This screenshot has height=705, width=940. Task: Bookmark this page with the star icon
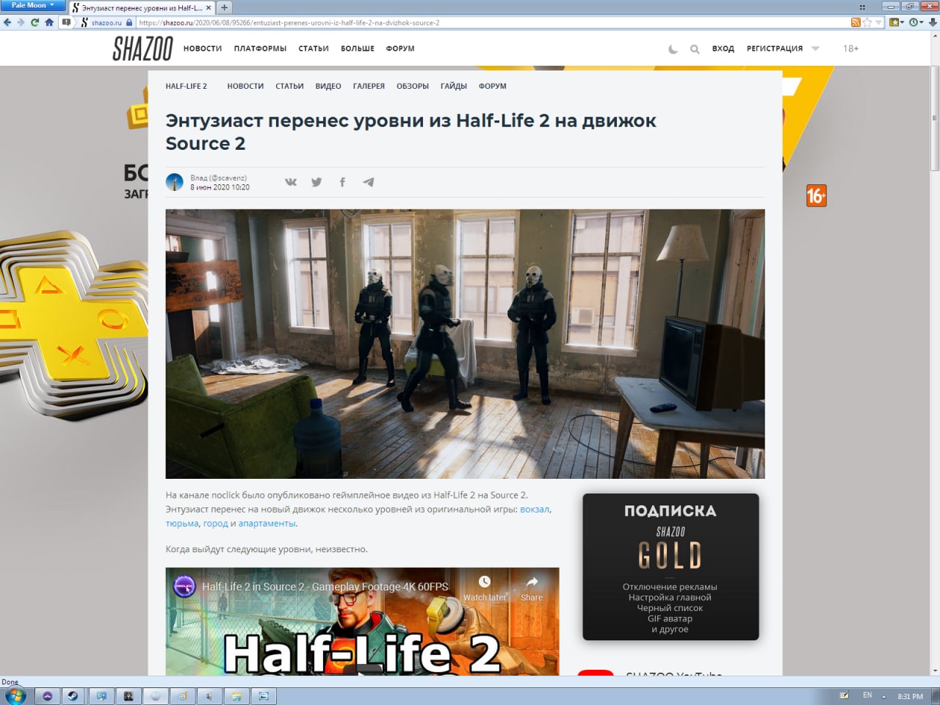click(867, 23)
